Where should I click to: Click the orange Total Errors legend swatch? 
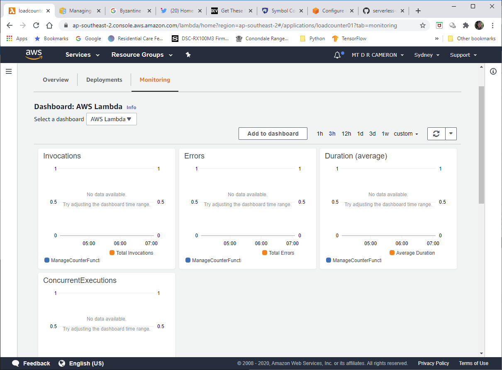tap(265, 253)
